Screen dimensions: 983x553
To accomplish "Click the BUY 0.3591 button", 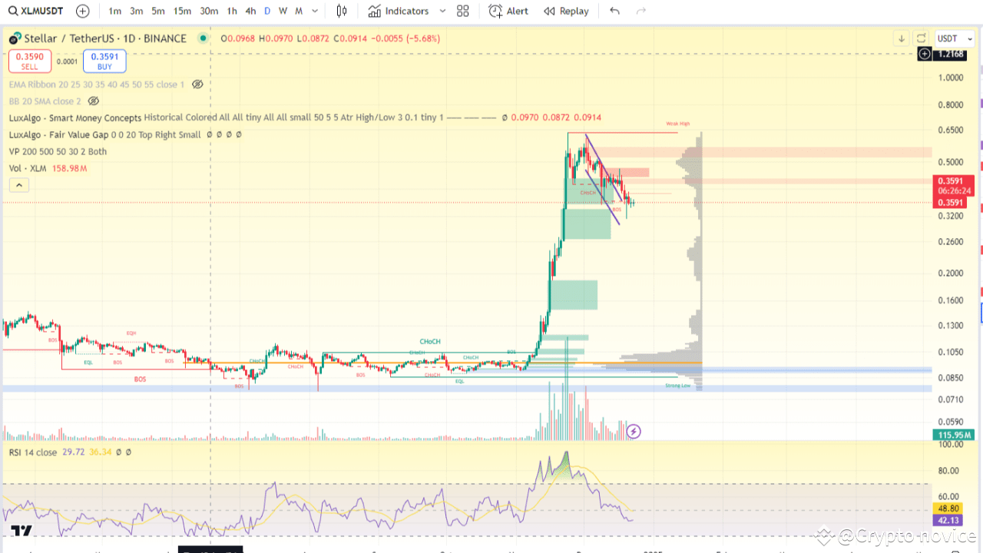I will pos(104,61).
